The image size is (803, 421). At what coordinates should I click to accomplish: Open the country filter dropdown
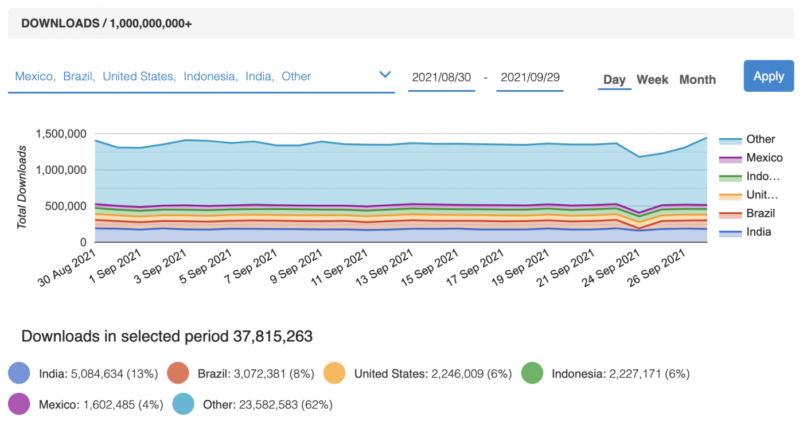point(385,75)
